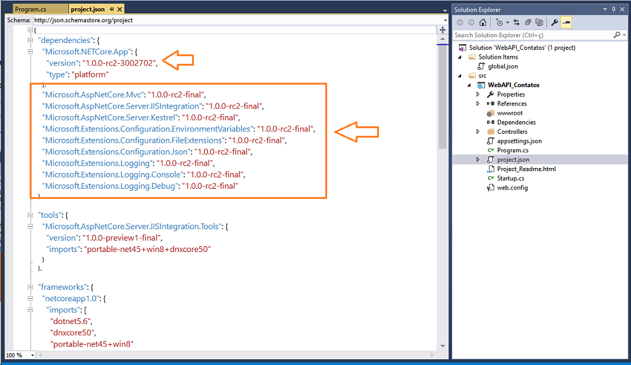Collapse the WebAPI_Contatos project node
Viewport: 631px width, 365px height.
(x=469, y=85)
